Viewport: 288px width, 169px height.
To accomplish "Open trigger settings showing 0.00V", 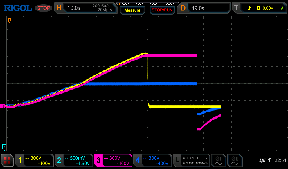I will pyautogui.click(x=260, y=8).
